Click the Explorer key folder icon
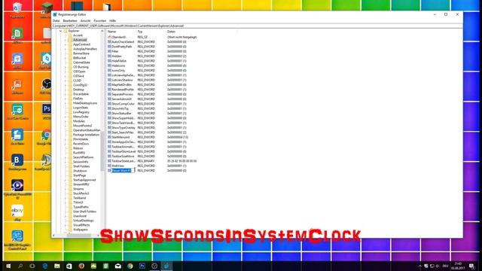Viewport: 482px width, 271px height. (x=66, y=31)
